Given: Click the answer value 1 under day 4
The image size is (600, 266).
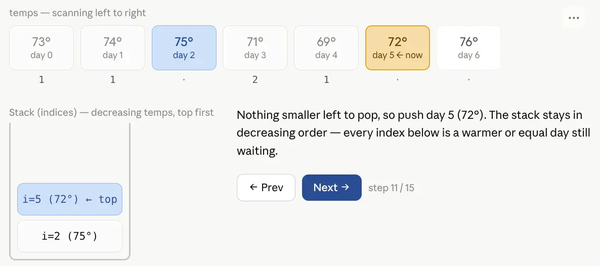Looking at the screenshot, I should [x=326, y=79].
